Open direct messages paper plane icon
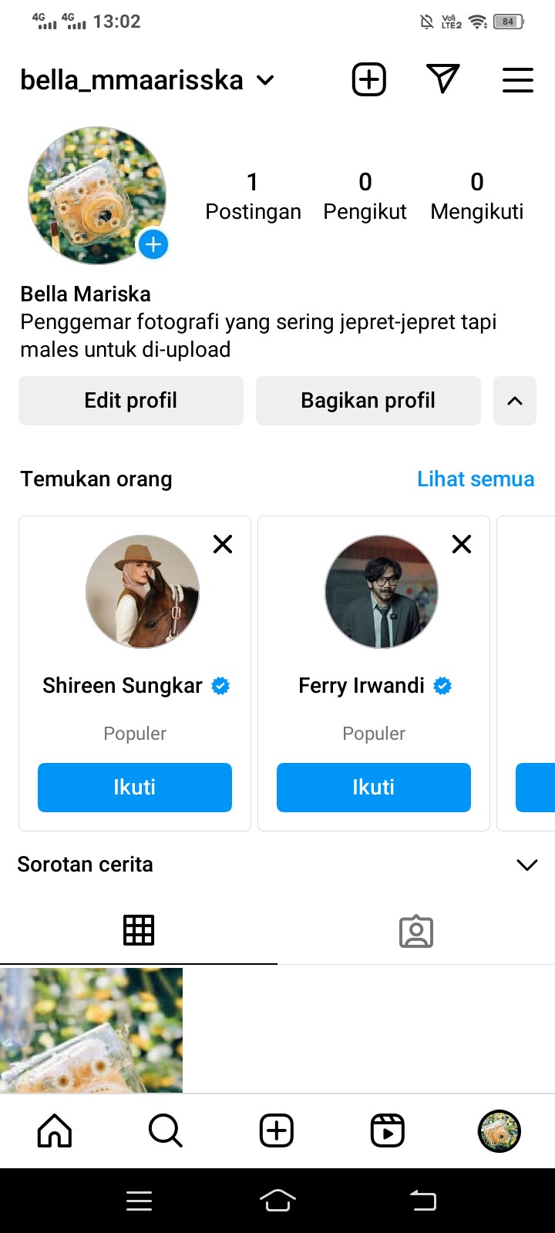Viewport: 555px width, 1233px height. point(442,79)
